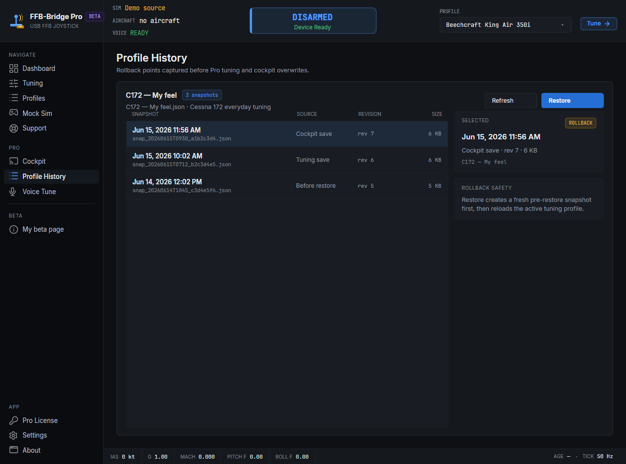Click the My beta page info icon
This screenshot has width=626, height=464.
pos(14,229)
